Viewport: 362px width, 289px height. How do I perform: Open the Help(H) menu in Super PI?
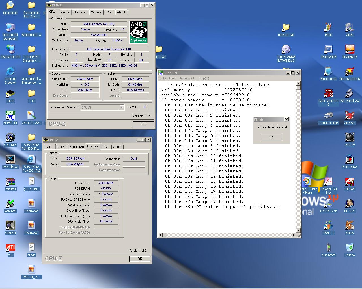pos(204,78)
